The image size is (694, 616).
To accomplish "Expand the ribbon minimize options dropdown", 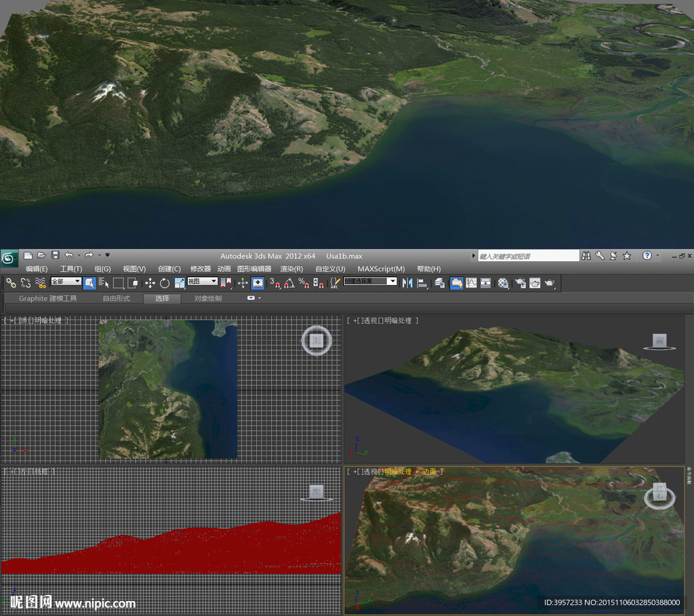I will pos(260,298).
